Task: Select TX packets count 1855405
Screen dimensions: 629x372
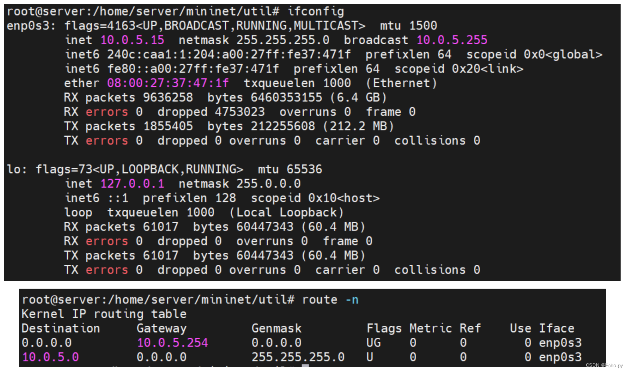Action: pyautogui.click(x=168, y=126)
